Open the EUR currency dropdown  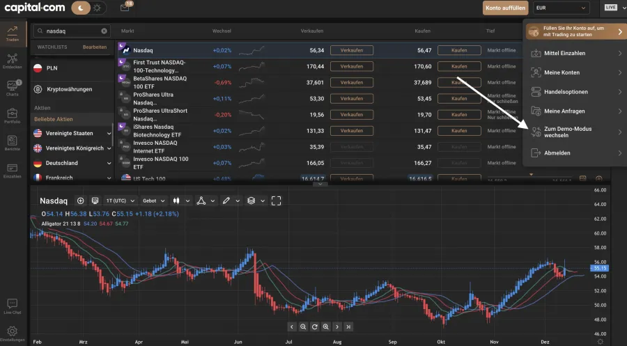561,8
